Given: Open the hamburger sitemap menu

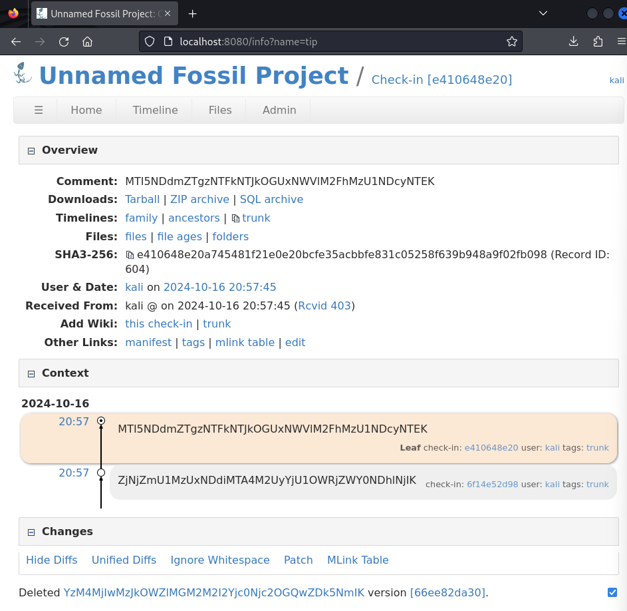Looking at the screenshot, I should point(39,110).
